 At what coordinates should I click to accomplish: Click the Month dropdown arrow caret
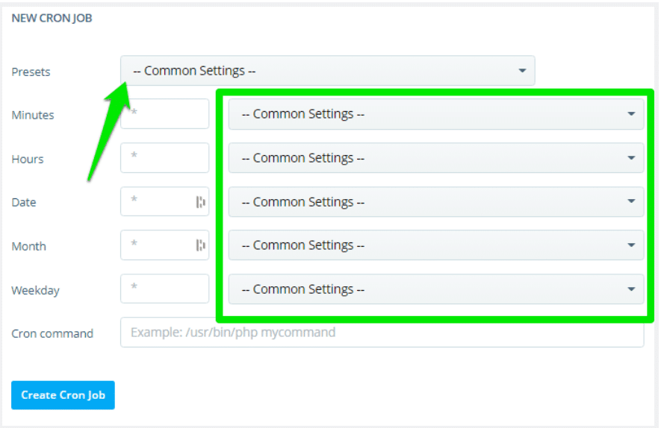(x=631, y=245)
